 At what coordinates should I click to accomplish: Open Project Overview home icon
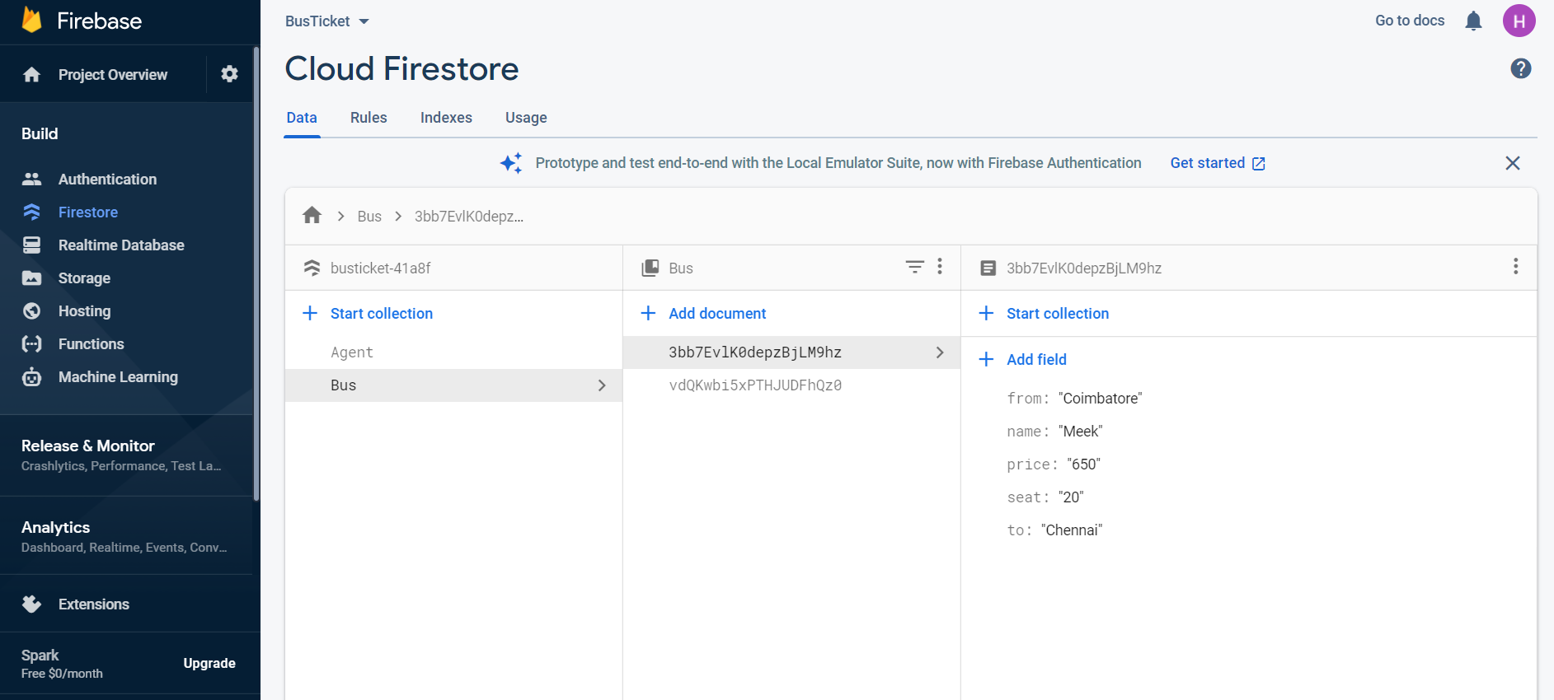(31, 75)
